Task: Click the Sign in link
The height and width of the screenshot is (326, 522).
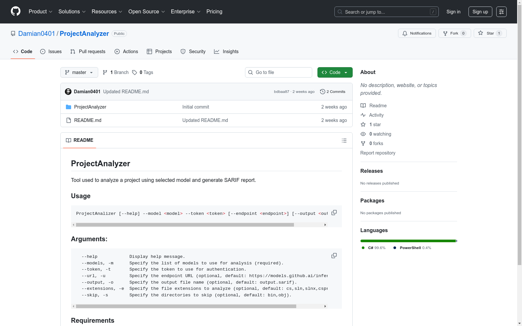Action: click(x=453, y=12)
